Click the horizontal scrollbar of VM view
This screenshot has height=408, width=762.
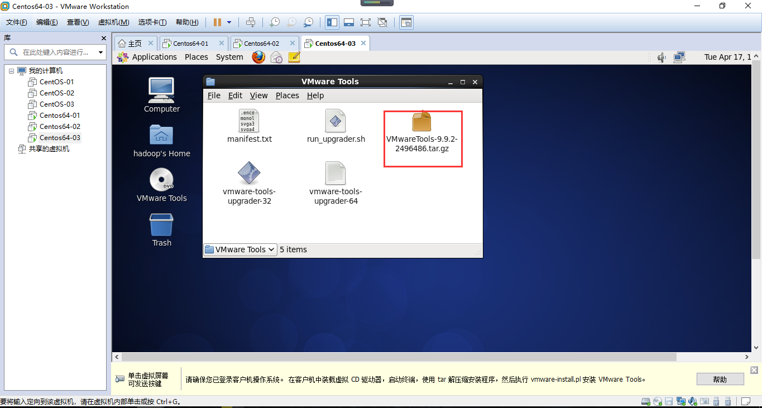tap(399, 357)
